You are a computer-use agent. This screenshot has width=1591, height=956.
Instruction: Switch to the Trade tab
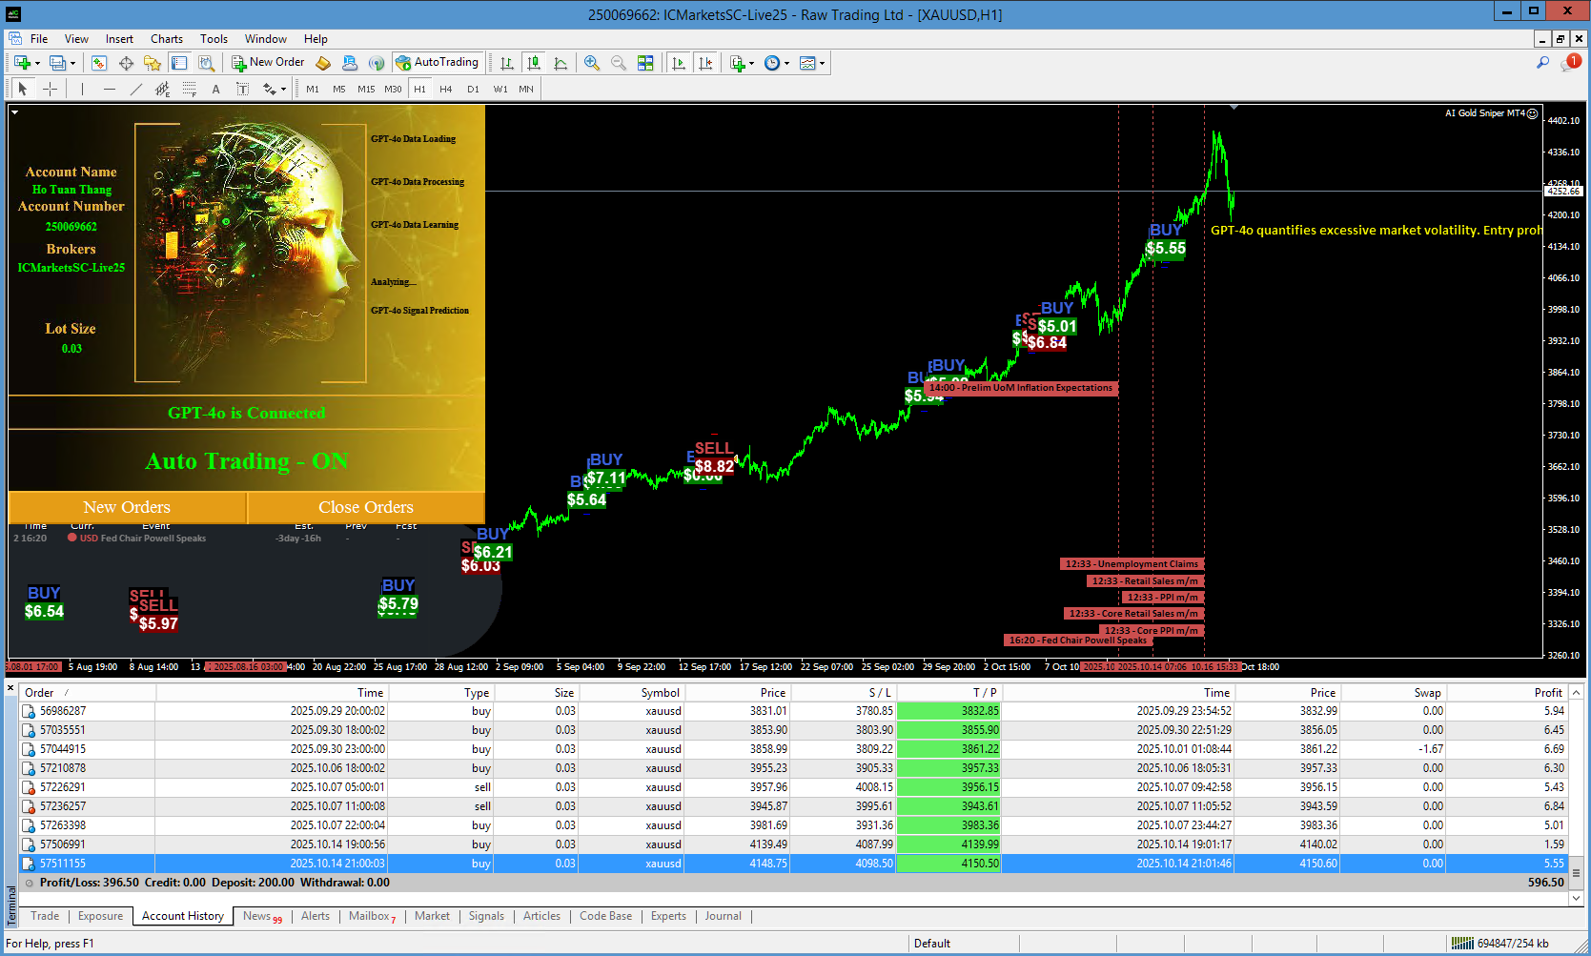tap(45, 916)
